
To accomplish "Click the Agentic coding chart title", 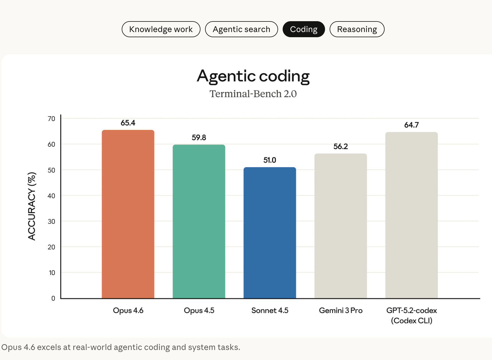I will click(253, 76).
